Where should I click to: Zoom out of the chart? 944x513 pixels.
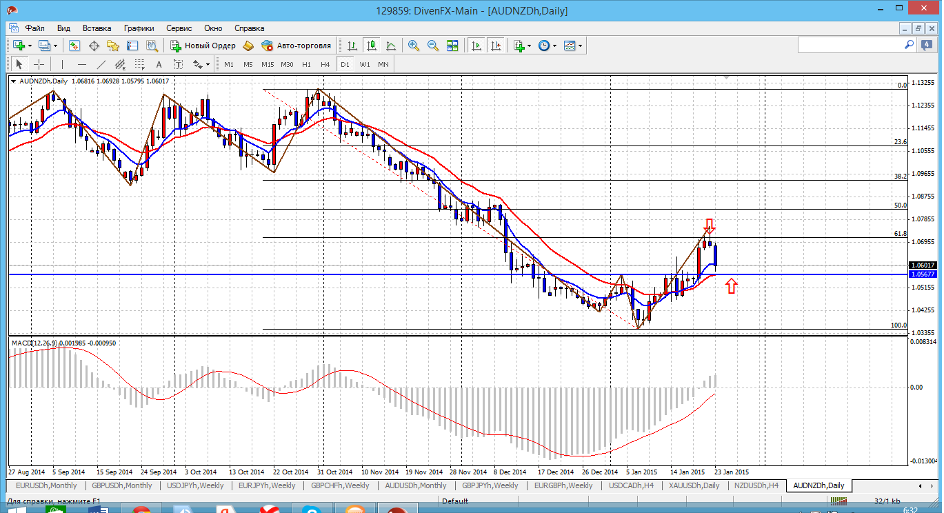(433, 46)
